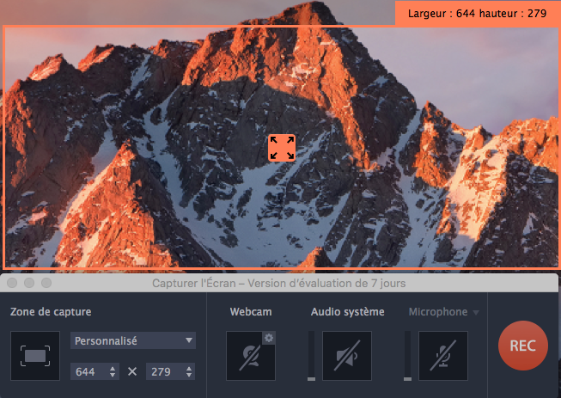
Task: Click the width field showing 644
Action: pyautogui.click(x=95, y=371)
